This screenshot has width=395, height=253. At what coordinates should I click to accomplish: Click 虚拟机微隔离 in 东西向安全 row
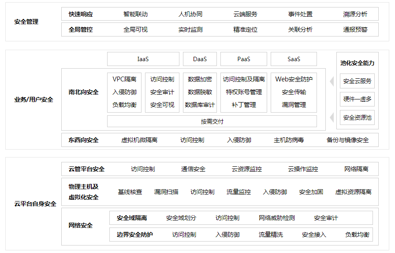pos(139,140)
